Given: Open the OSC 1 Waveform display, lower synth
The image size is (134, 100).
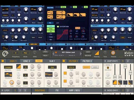Looking at the screenshot, I should (8, 74).
